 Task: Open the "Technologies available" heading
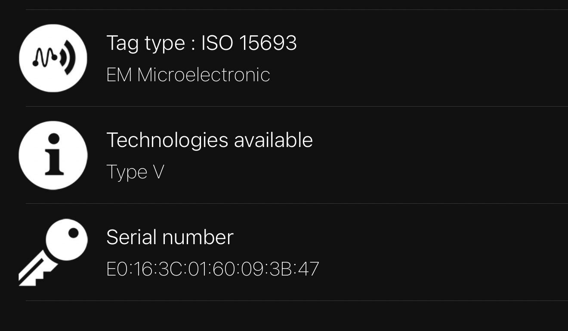pyautogui.click(x=209, y=140)
